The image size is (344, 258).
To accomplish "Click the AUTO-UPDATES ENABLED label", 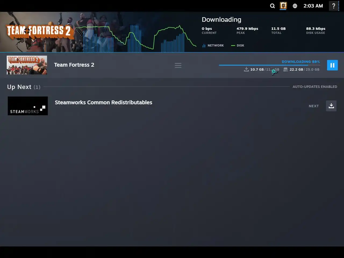I will click(315, 87).
